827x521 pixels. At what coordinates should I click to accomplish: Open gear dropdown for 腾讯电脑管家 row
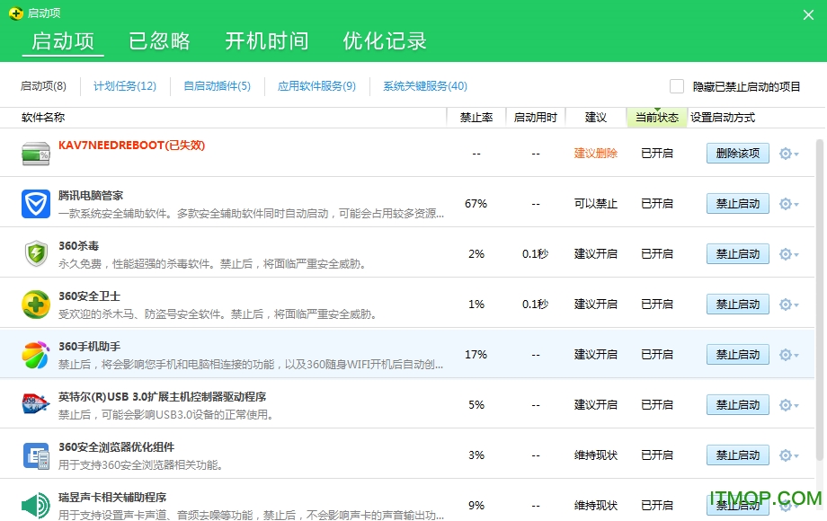click(788, 204)
